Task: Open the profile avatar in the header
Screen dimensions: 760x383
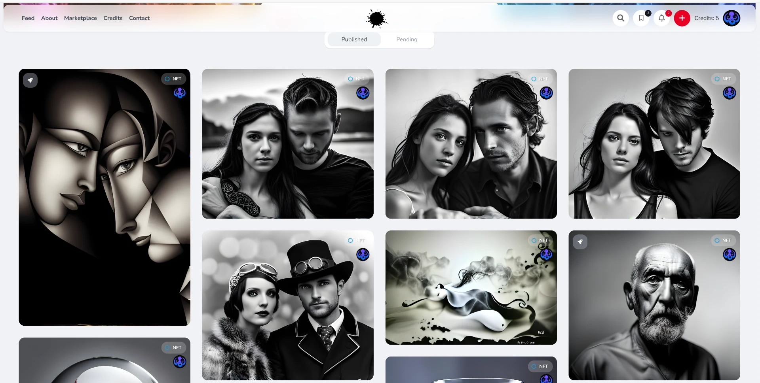Action: click(731, 18)
